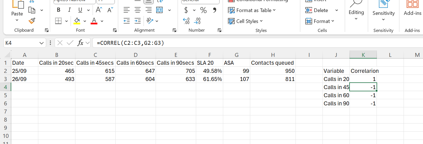Center the cell text
Viewport: 423px width, 144px height.
[x=138, y=10]
